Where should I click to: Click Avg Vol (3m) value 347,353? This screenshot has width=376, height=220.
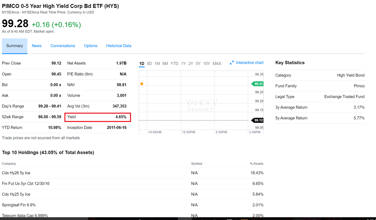120,106
